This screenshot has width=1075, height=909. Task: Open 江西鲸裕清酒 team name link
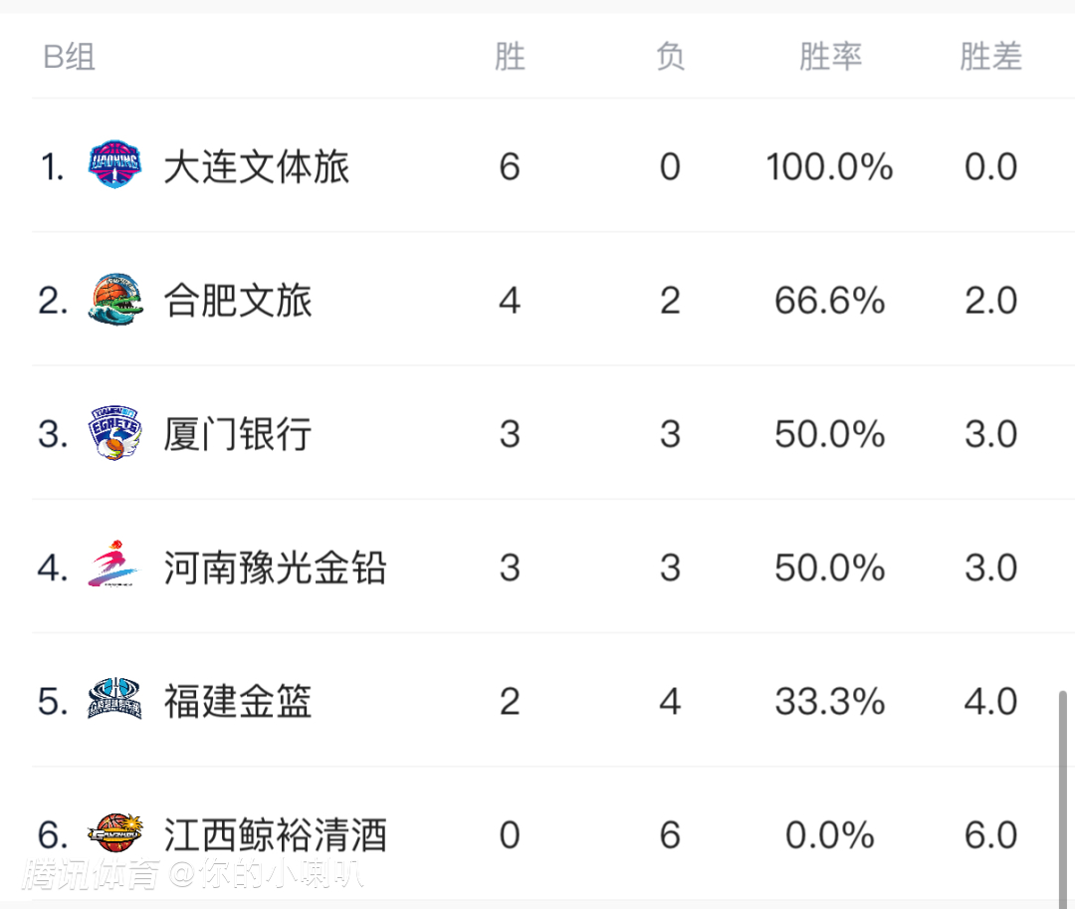[x=275, y=834]
